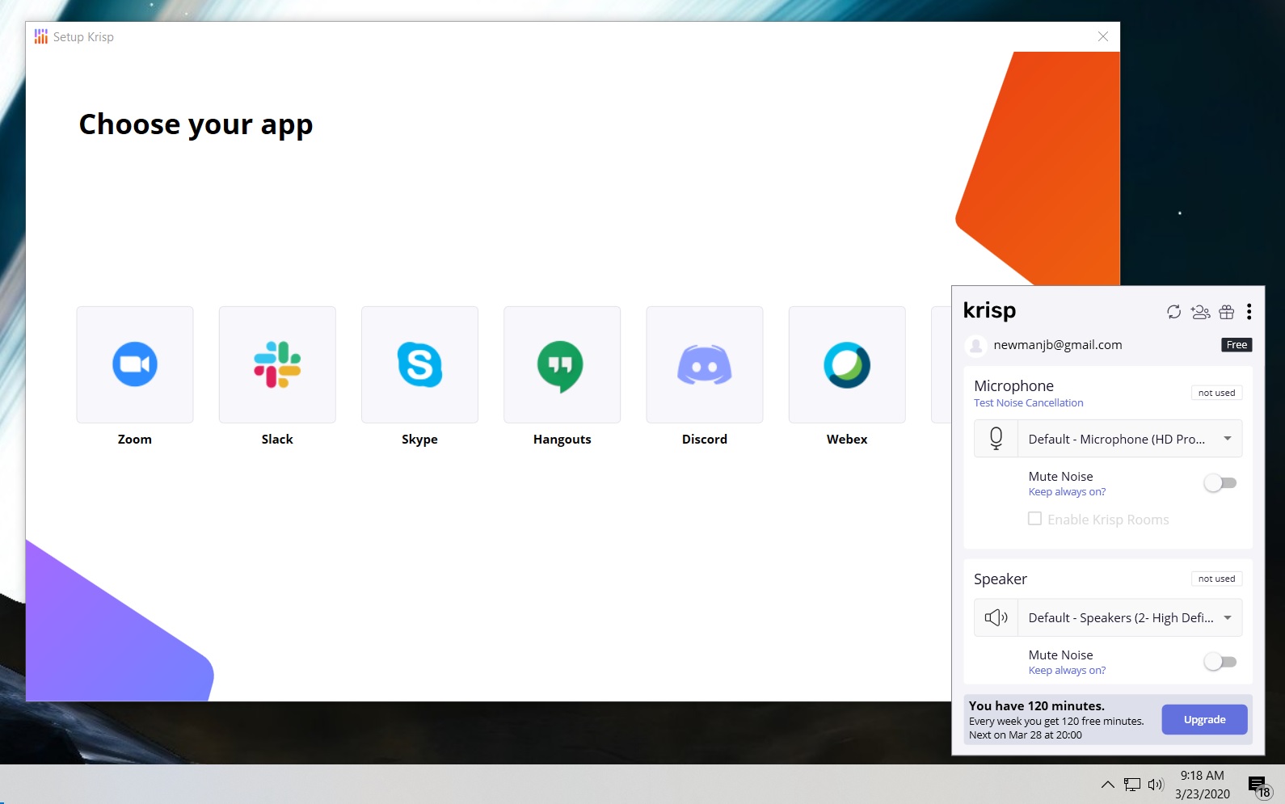Click the taskbar clock showing 9:18 AM
The image size is (1285, 804).
tap(1203, 785)
